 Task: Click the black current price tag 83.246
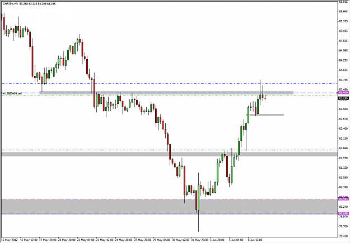pos(343,98)
